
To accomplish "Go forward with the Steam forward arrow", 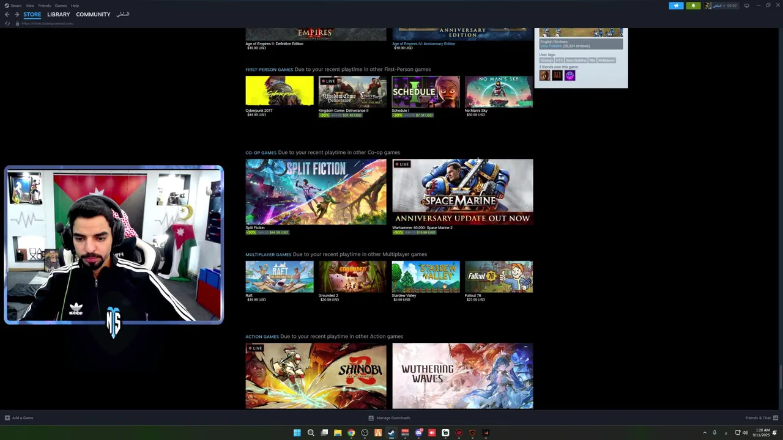I will 17,15.
